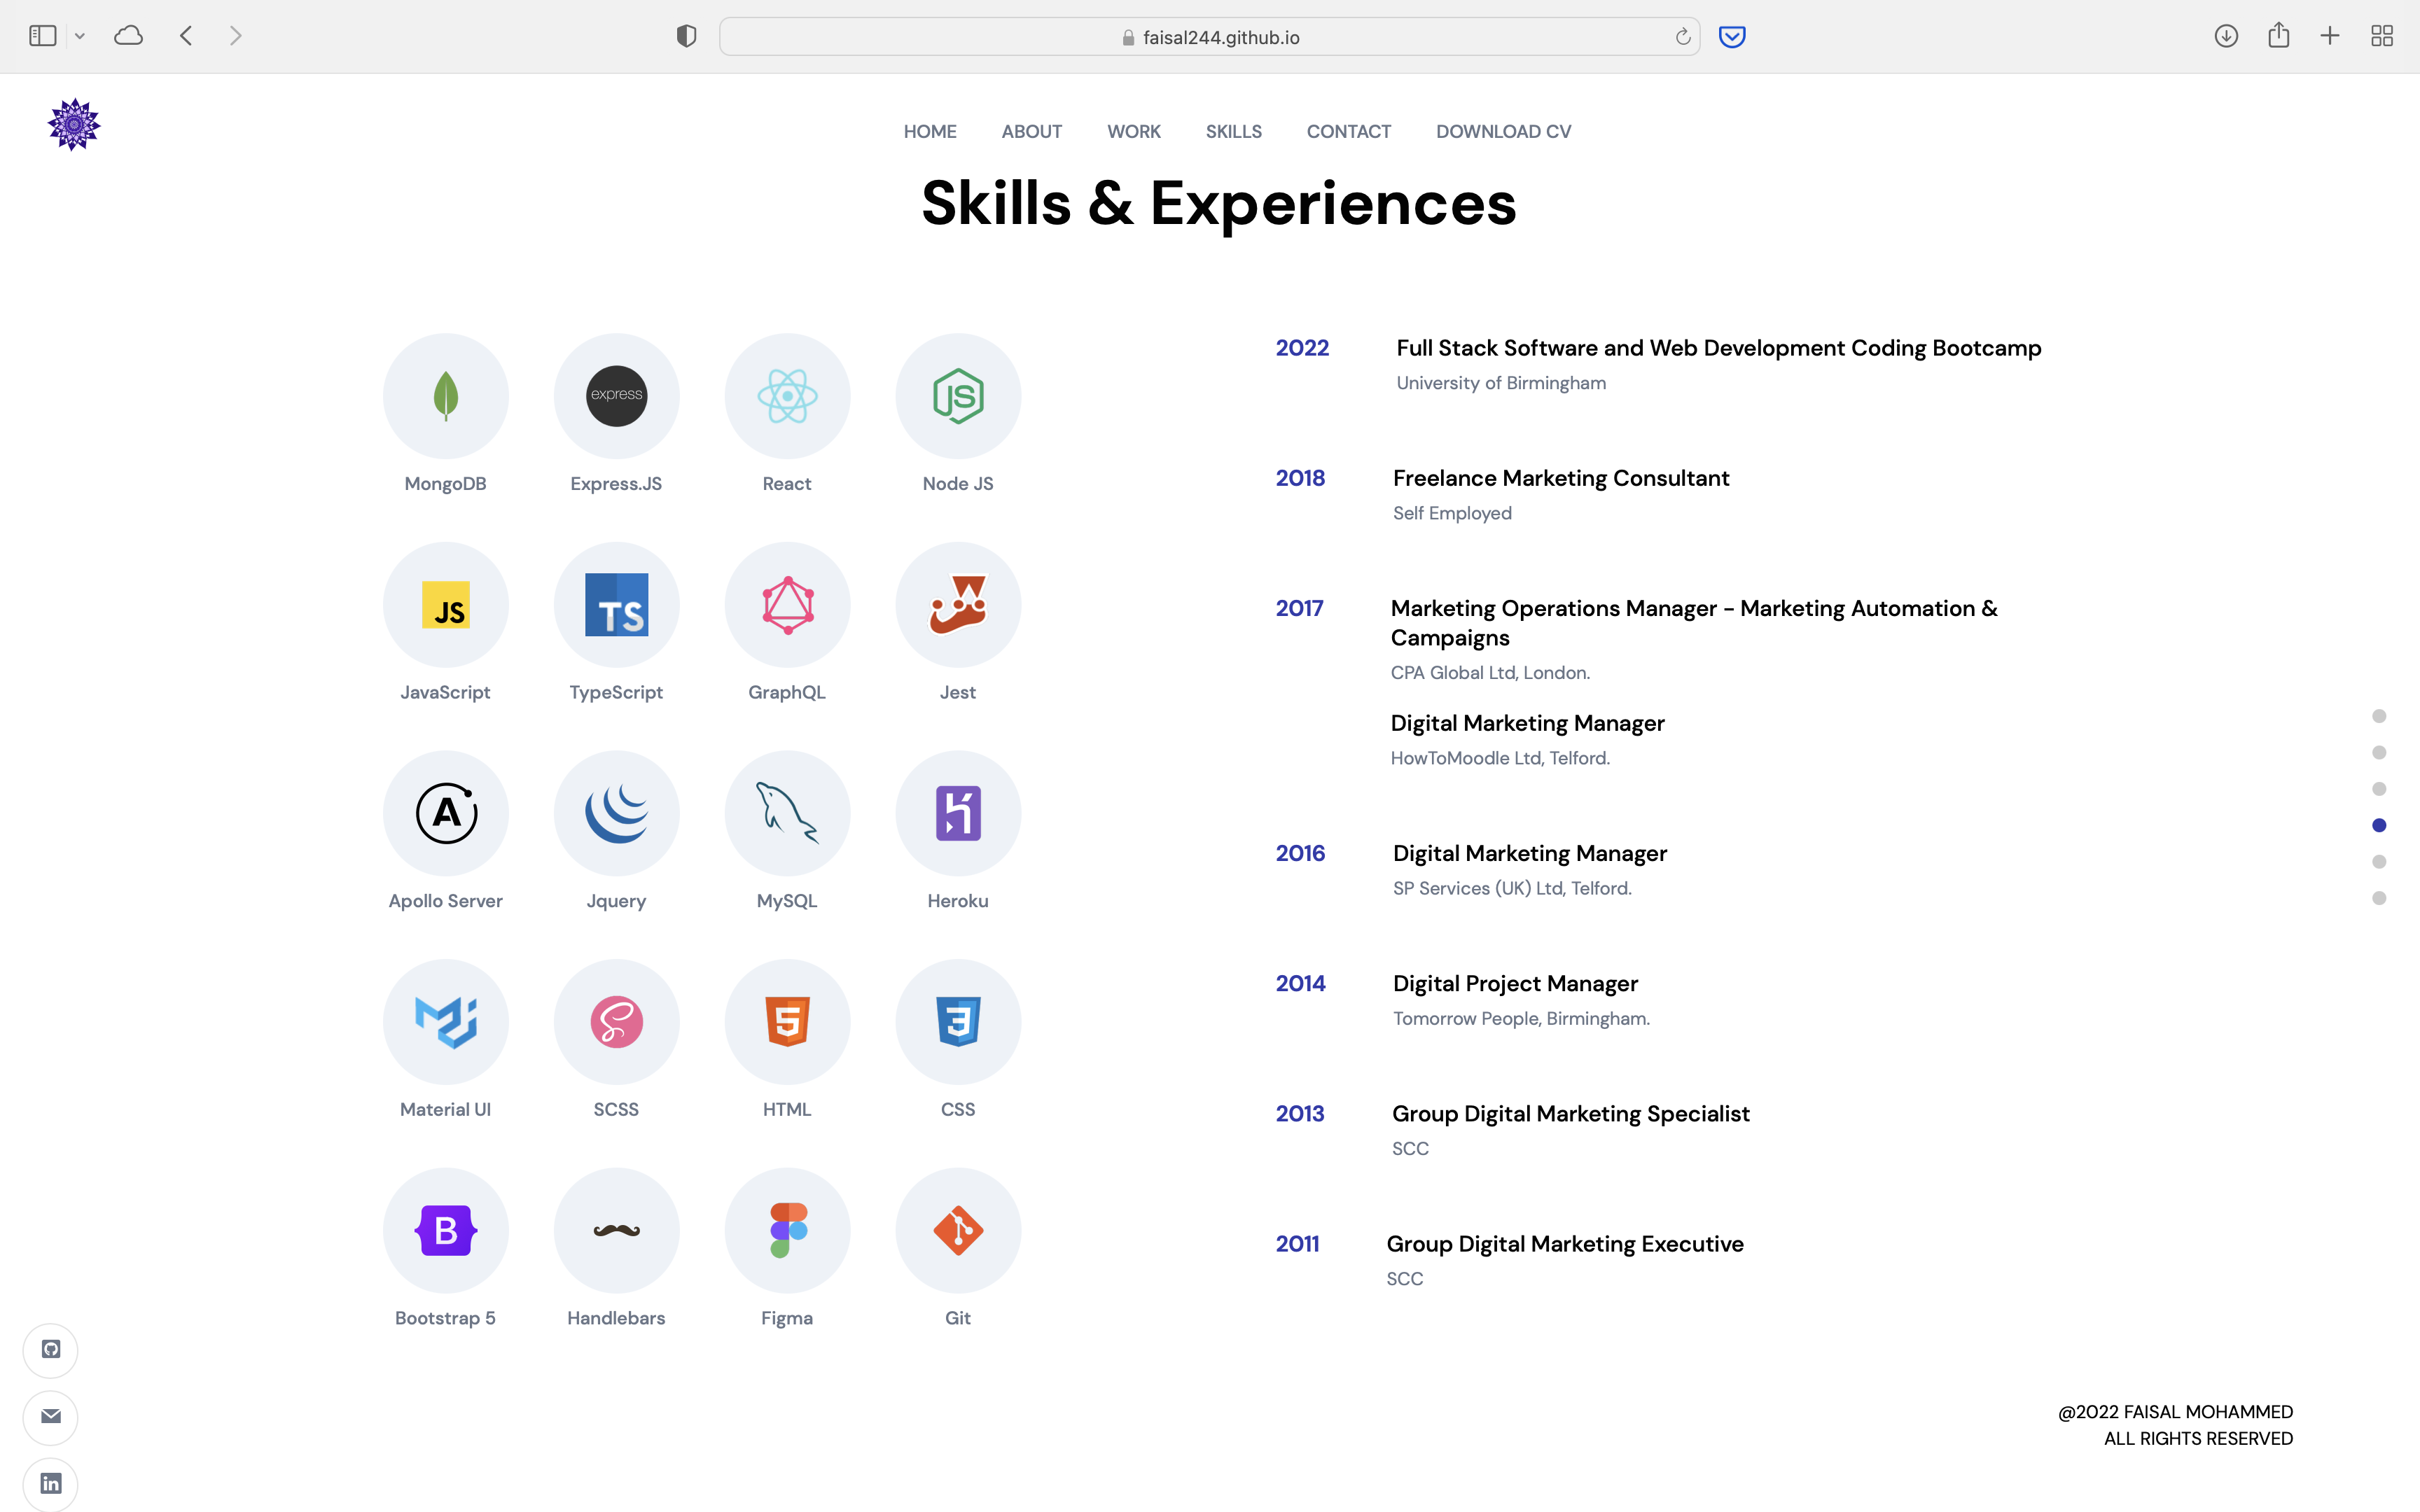Click the DOWNLOAD CV link
This screenshot has height=1512, width=2420.
click(x=1503, y=131)
